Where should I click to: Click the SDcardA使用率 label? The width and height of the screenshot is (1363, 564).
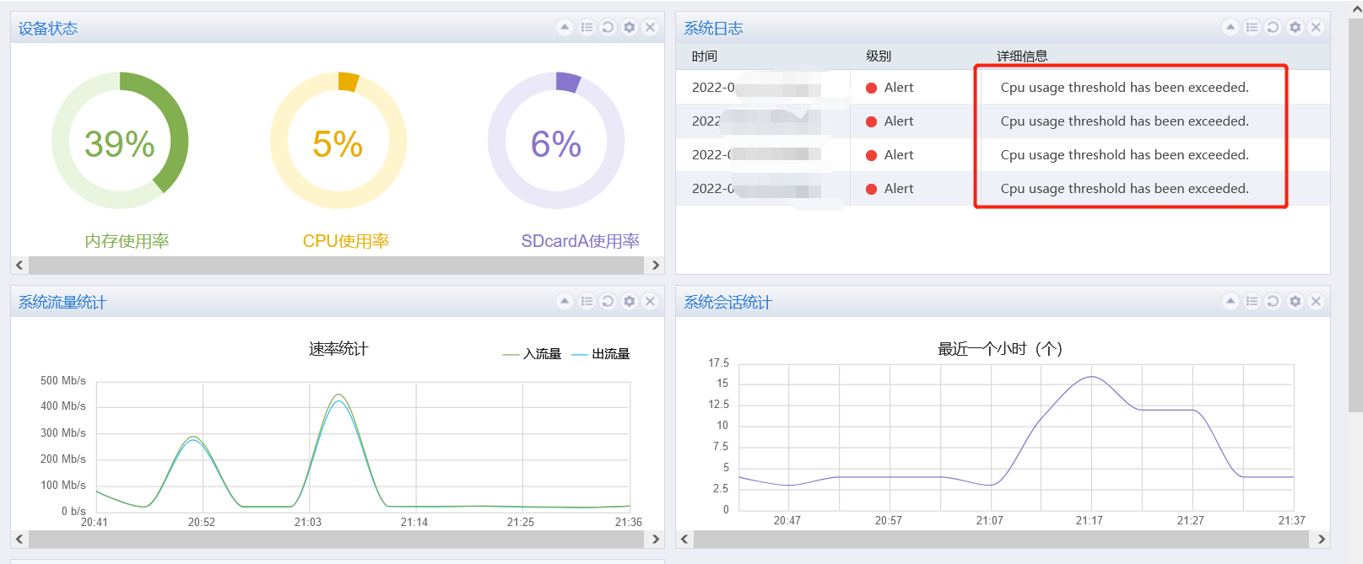pyautogui.click(x=581, y=241)
